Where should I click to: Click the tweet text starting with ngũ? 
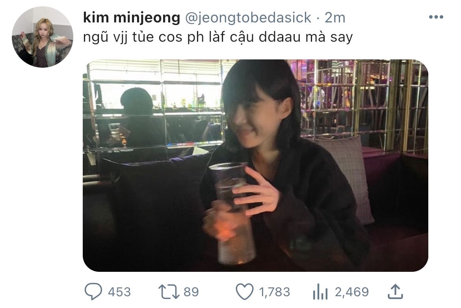tap(218, 37)
